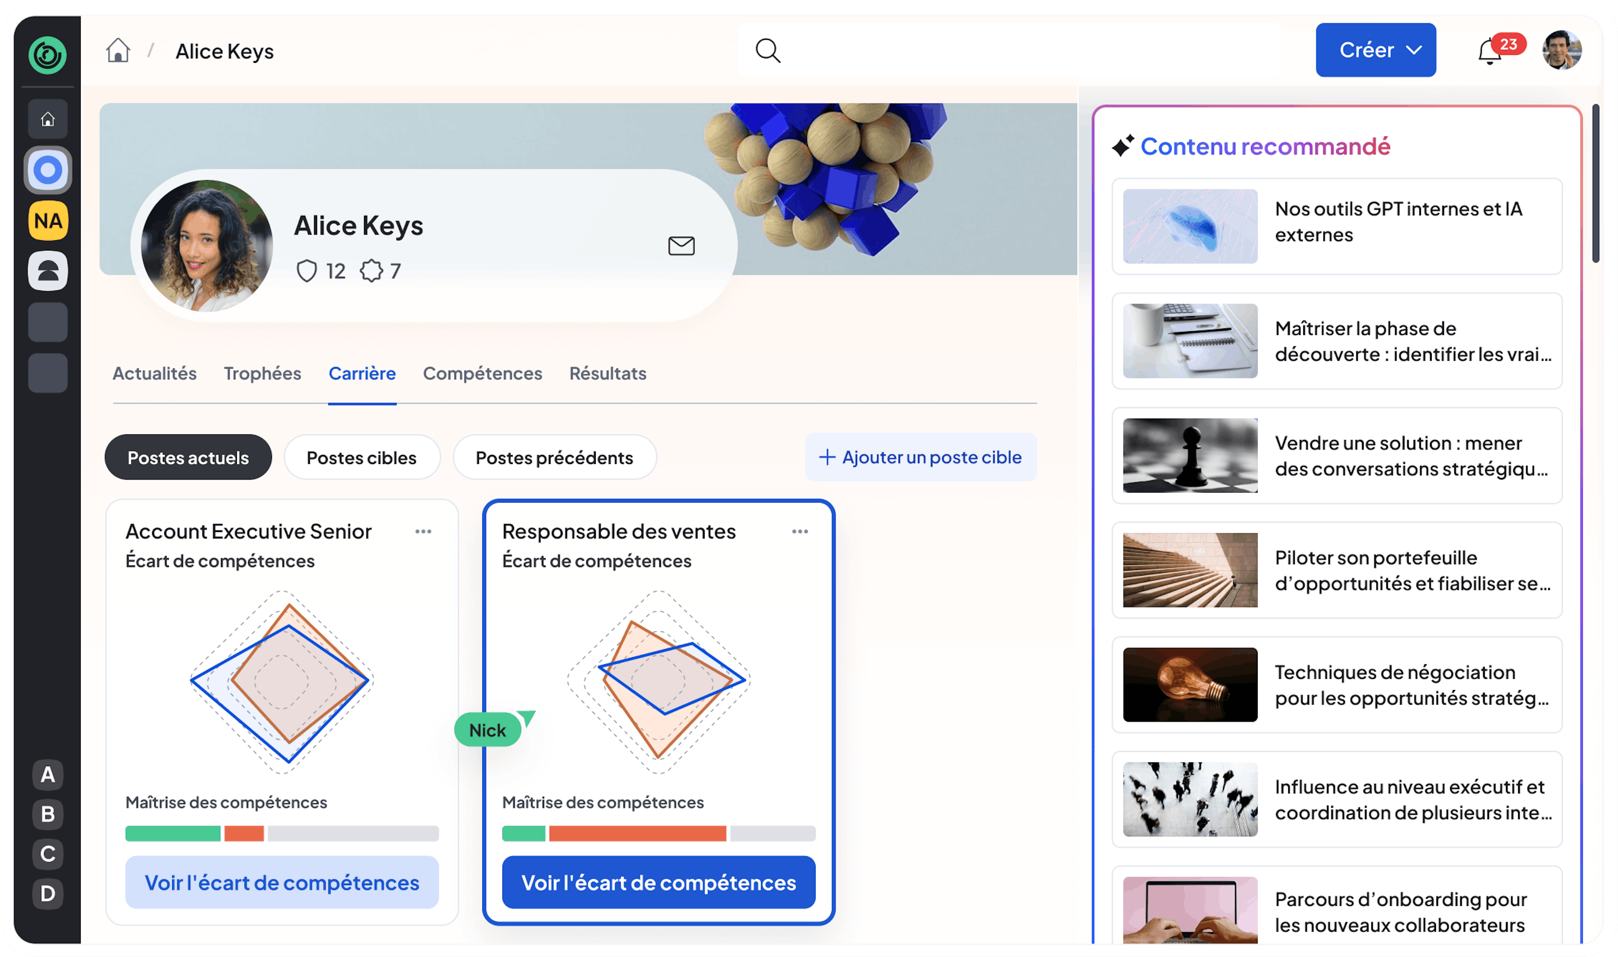Click the breadcrumb home icon

click(118, 50)
